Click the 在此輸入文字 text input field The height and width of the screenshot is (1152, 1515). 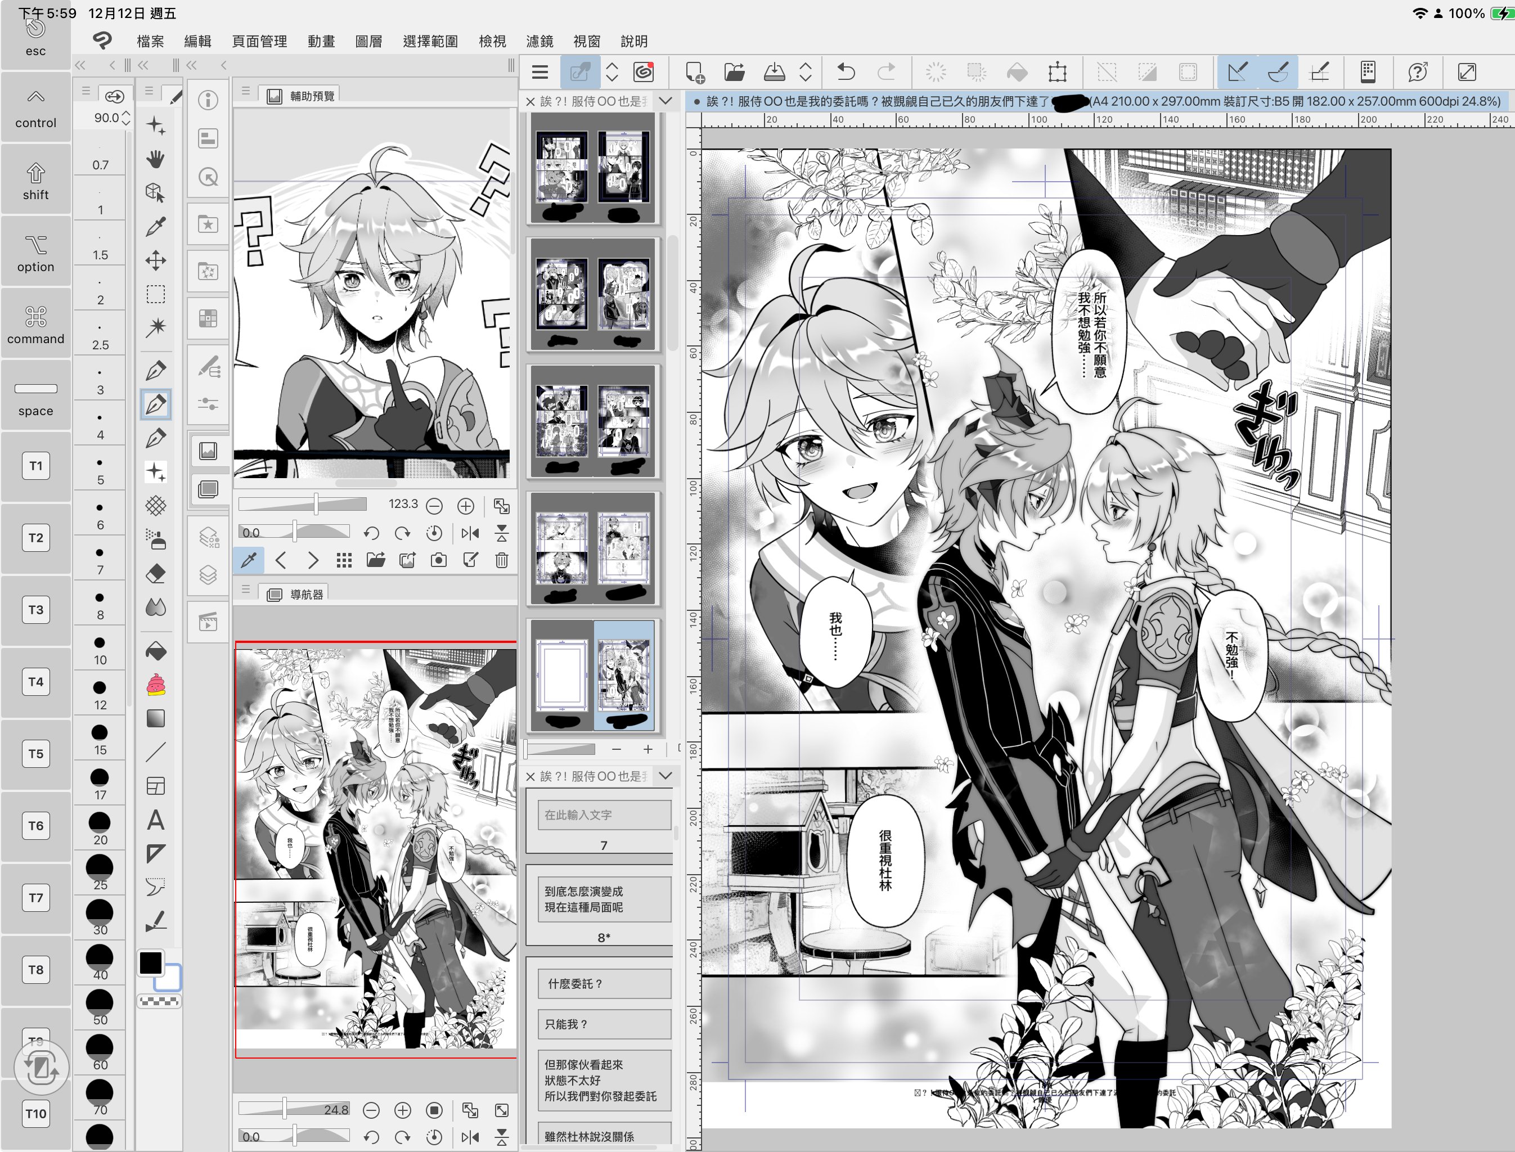(604, 814)
